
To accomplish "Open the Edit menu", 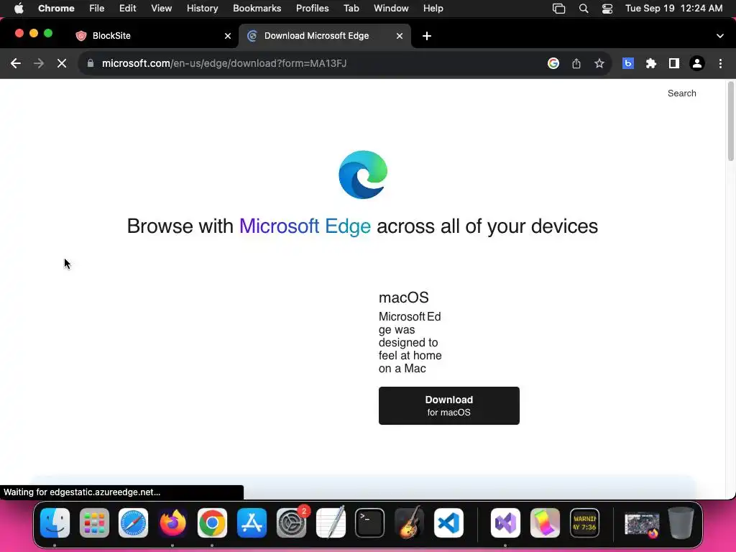I will click(128, 9).
